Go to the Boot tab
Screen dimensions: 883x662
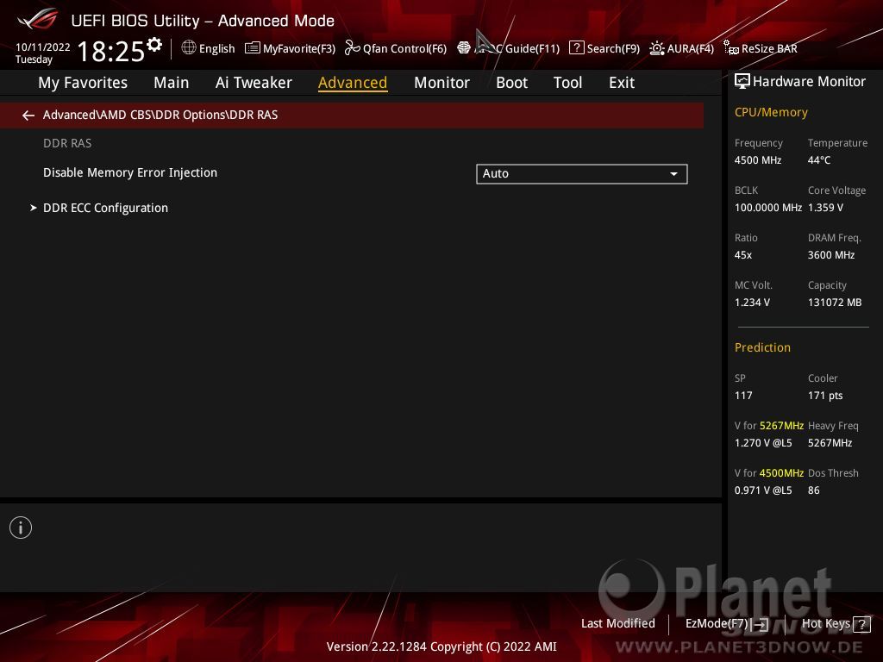click(511, 83)
